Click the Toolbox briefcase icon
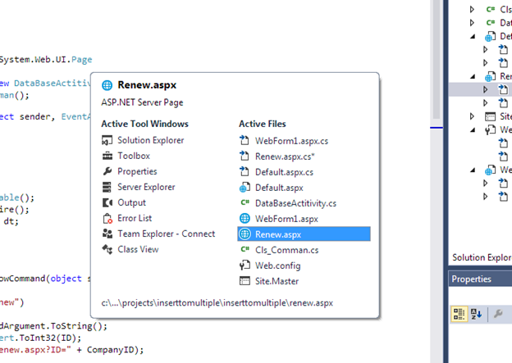The image size is (512, 363). (107, 156)
